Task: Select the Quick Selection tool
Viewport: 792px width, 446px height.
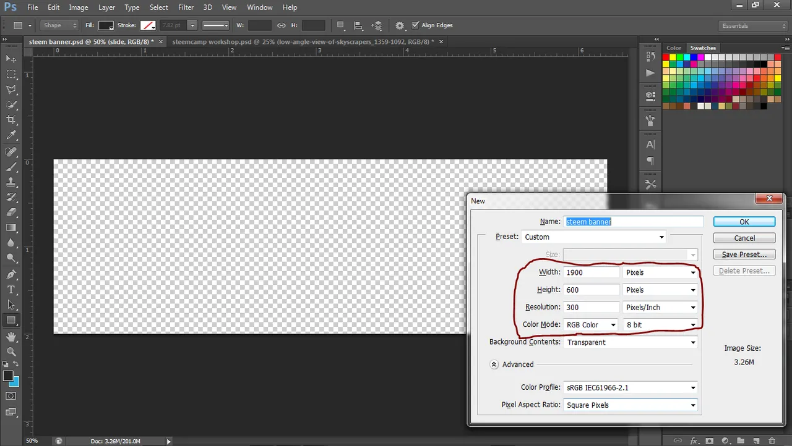Action: coord(11,105)
